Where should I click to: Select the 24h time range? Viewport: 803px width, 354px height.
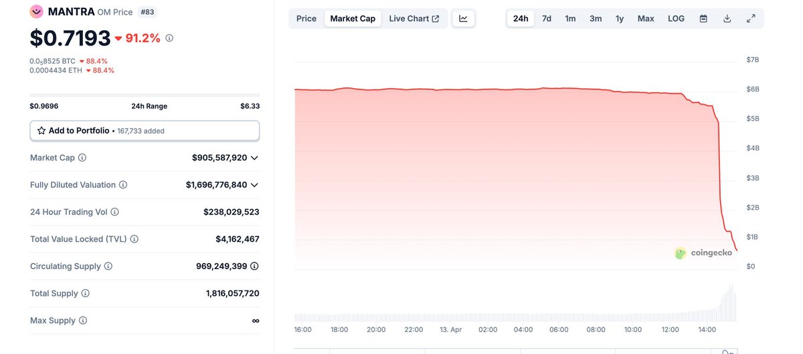521,19
